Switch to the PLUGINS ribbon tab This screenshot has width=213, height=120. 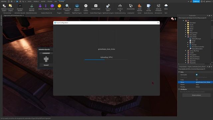(x=61, y=1)
